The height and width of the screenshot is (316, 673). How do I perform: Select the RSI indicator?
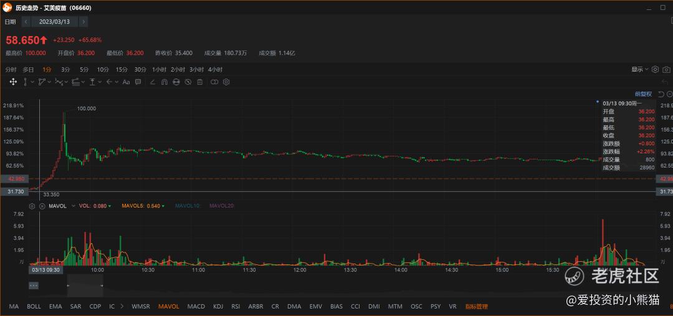click(236, 307)
